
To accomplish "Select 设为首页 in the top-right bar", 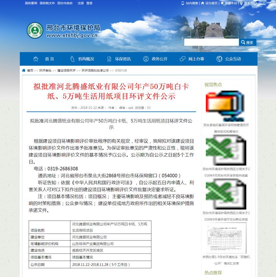I will click(211, 3).
